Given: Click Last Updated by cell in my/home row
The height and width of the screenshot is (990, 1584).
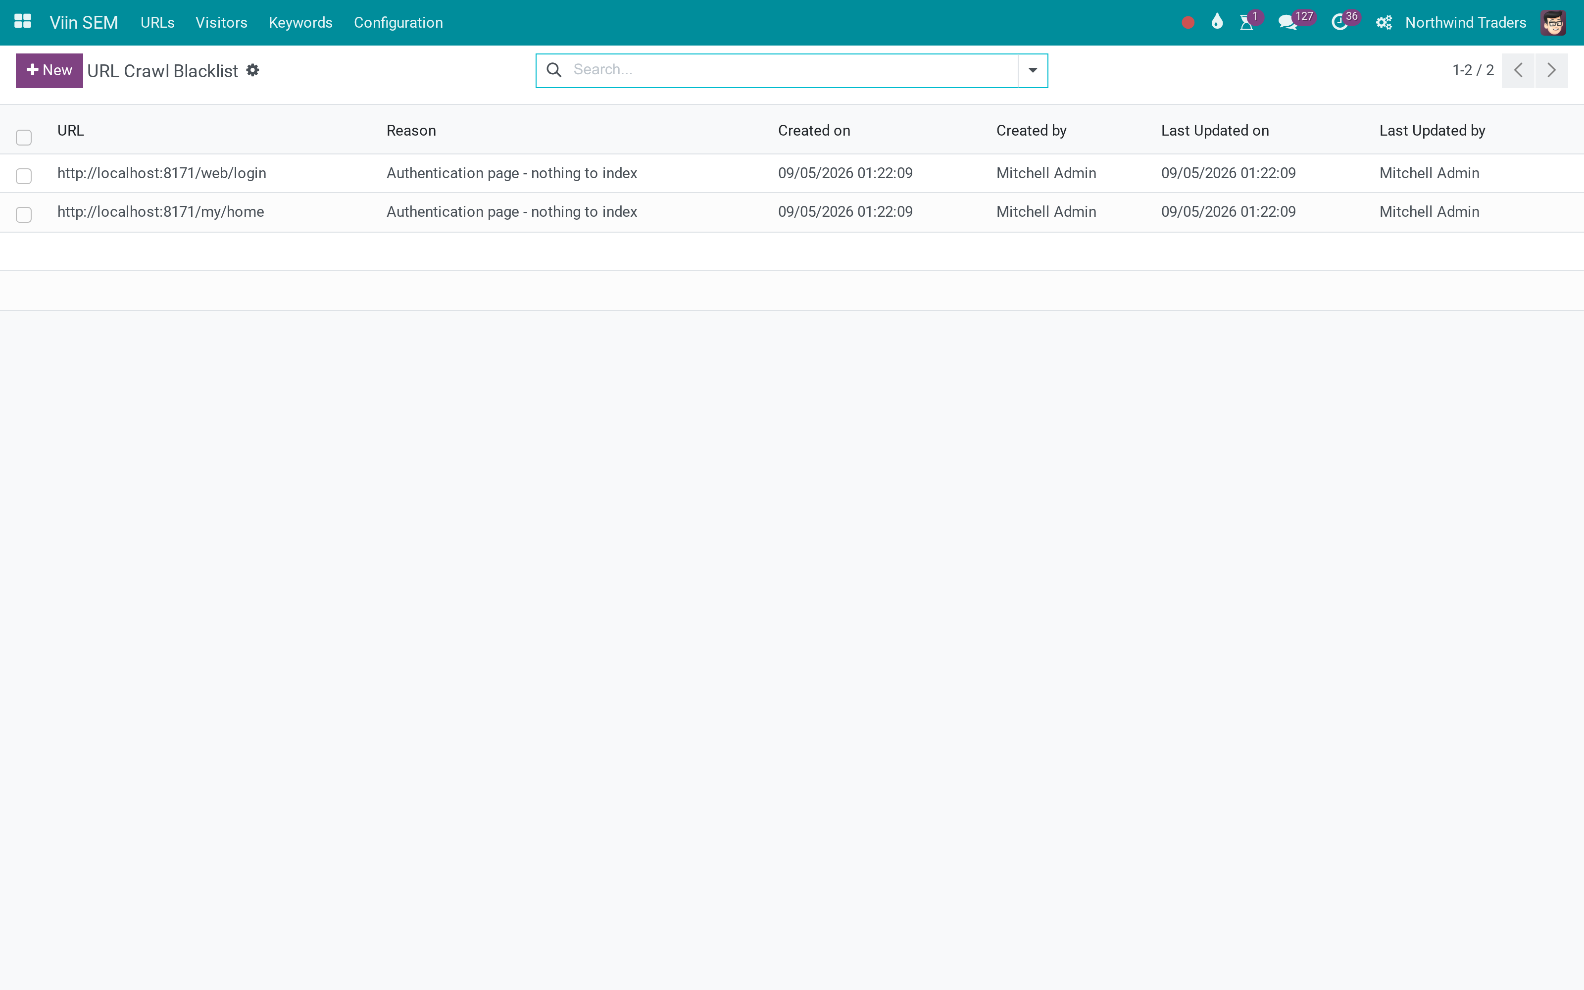Looking at the screenshot, I should (1430, 211).
